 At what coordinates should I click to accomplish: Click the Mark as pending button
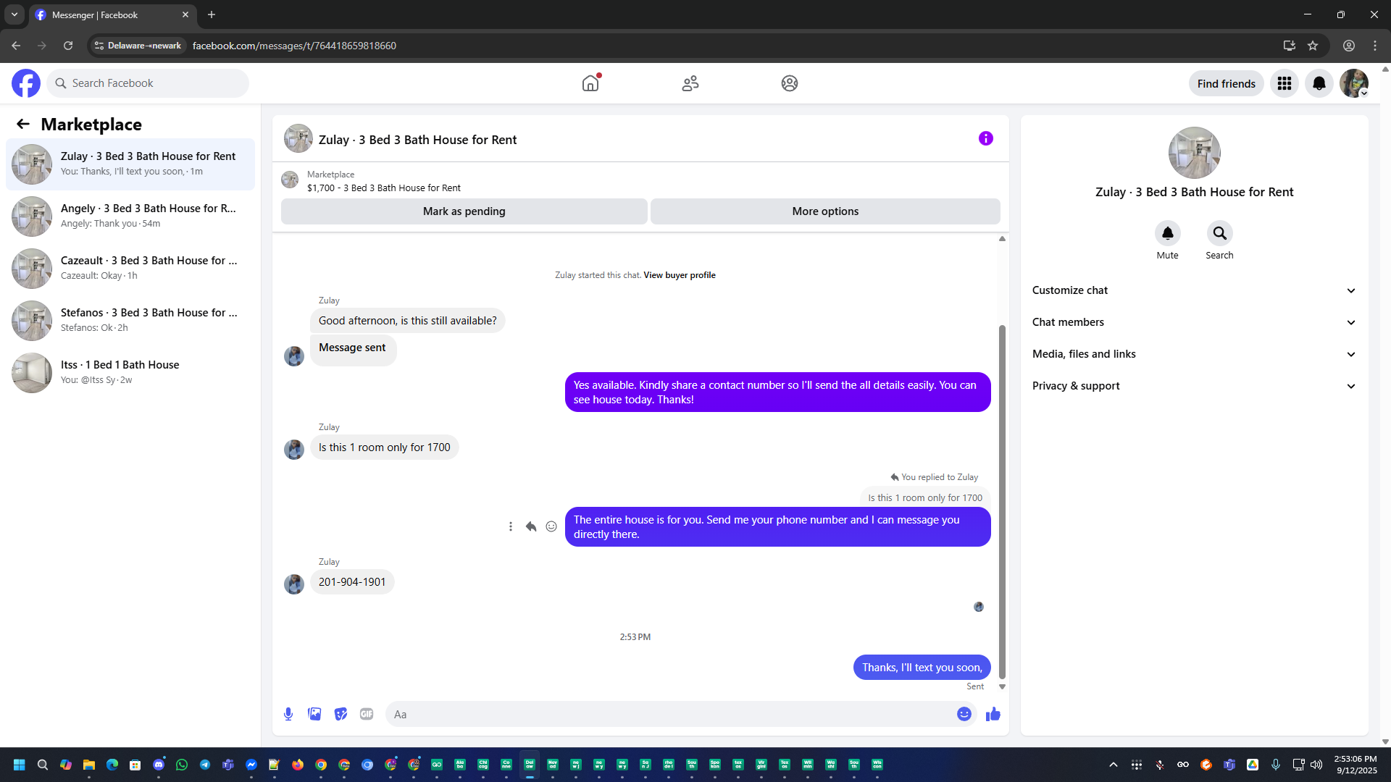tap(464, 211)
